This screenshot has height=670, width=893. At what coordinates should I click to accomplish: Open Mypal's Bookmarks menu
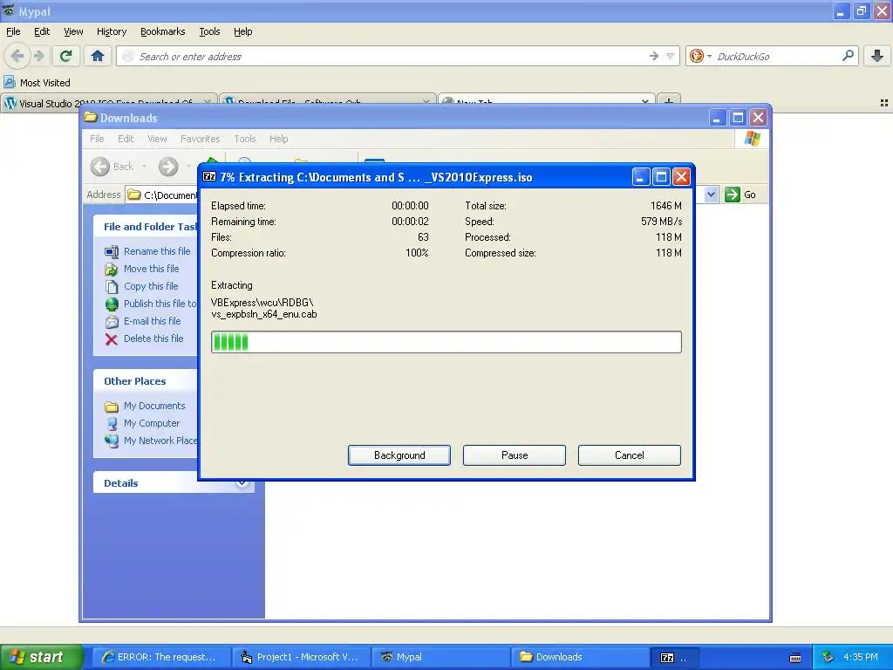[x=162, y=31]
